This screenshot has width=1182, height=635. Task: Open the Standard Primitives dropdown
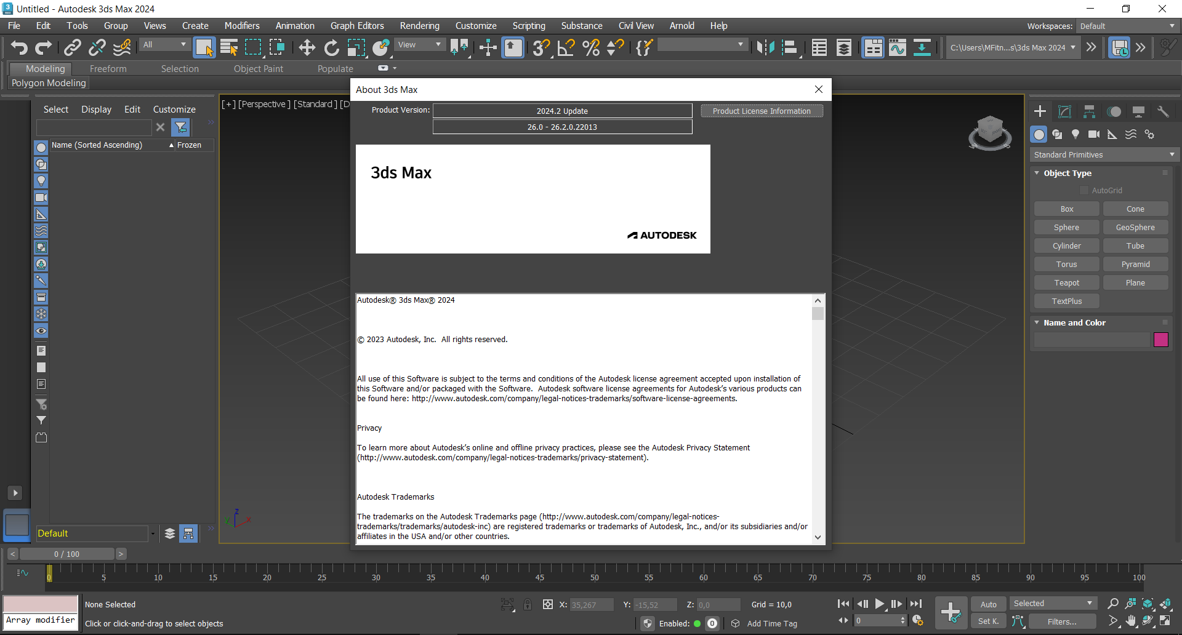point(1104,154)
